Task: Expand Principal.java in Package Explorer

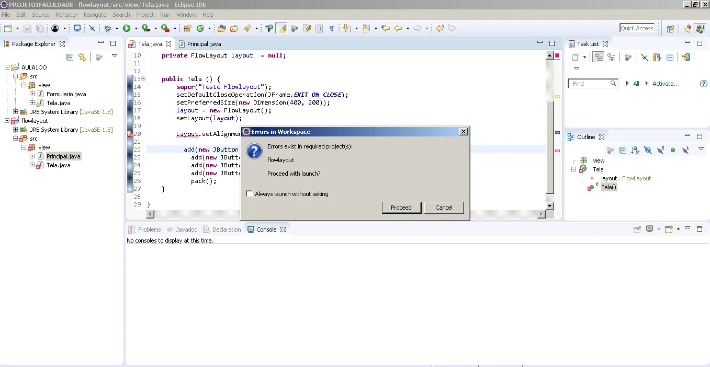Action: point(32,156)
